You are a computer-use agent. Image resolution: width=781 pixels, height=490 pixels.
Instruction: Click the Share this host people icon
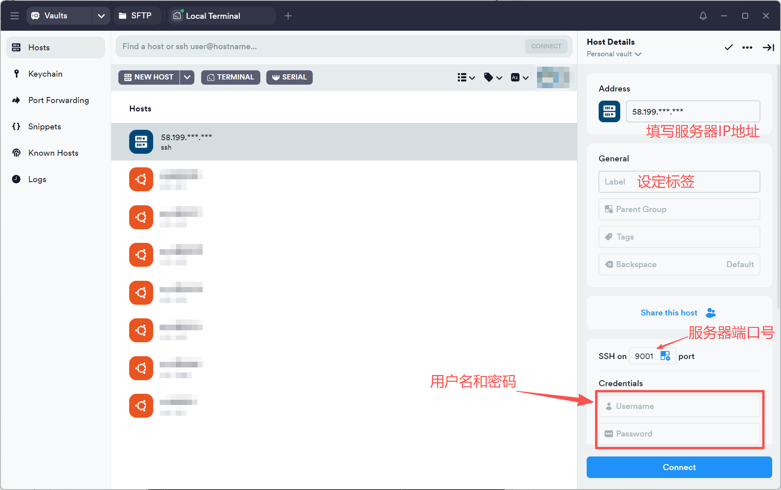pos(711,313)
